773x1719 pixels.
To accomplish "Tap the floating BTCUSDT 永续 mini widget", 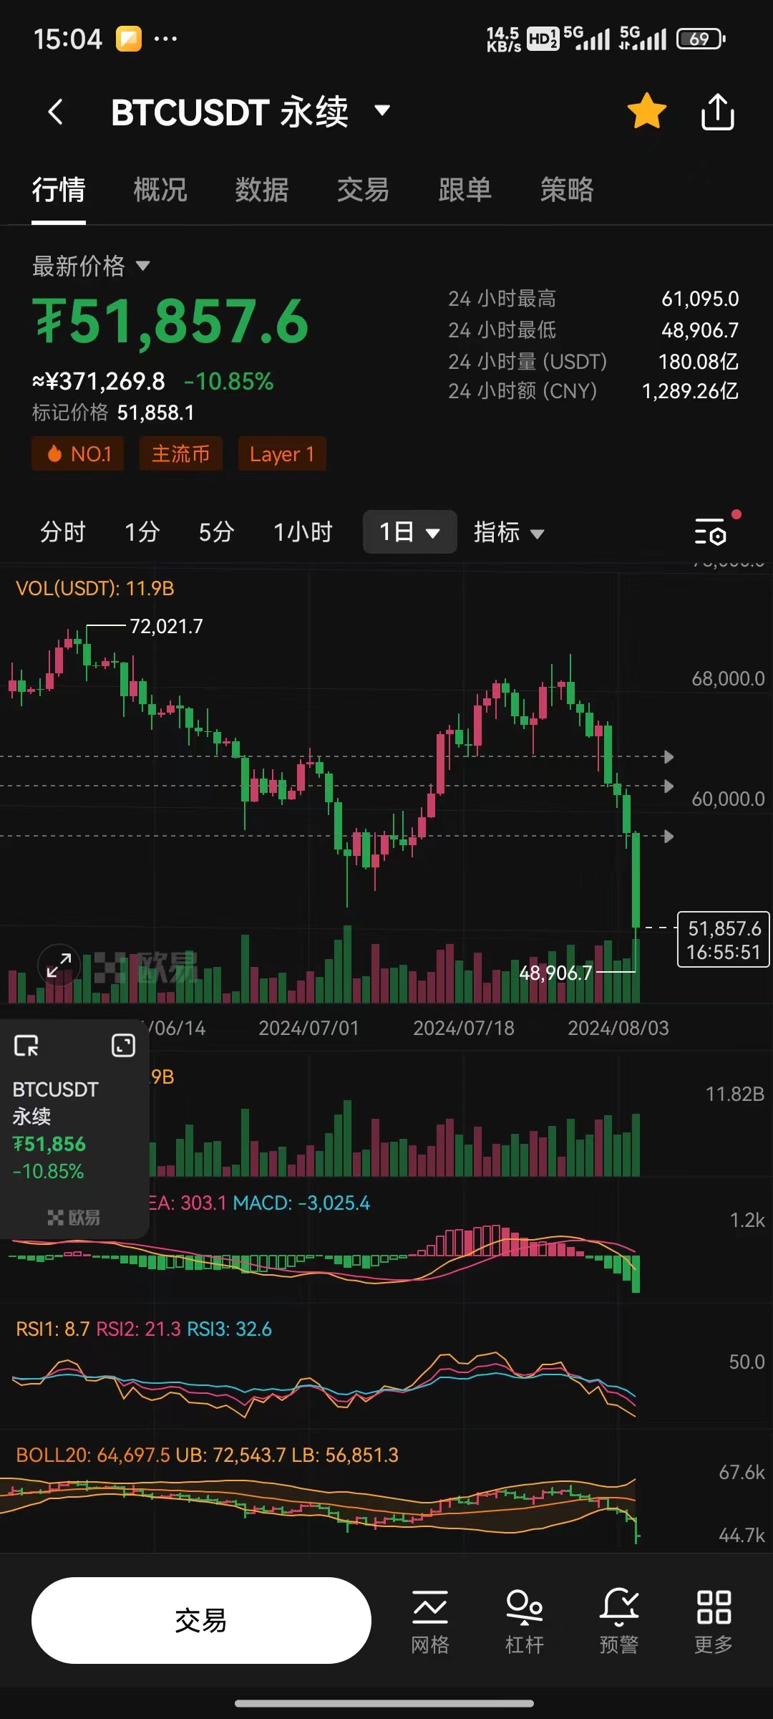I will point(74,1129).
